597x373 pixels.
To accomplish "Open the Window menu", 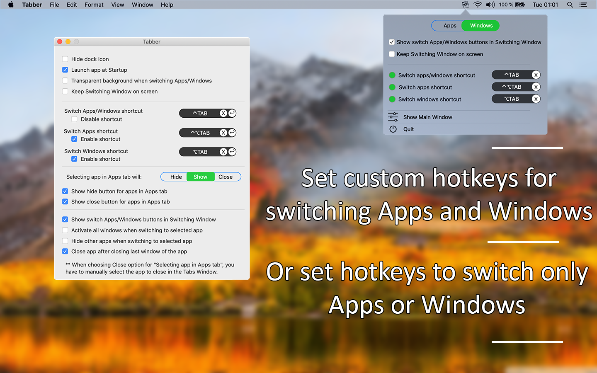I will click(142, 5).
